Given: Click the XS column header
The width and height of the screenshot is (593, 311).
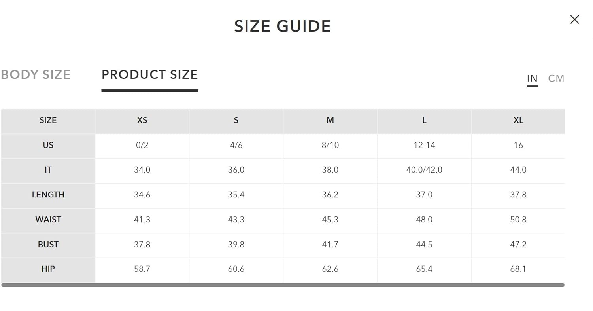Looking at the screenshot, I should [x=142, y=120].
